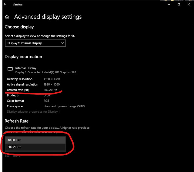Close the Settings window

[x=189, y=5]
